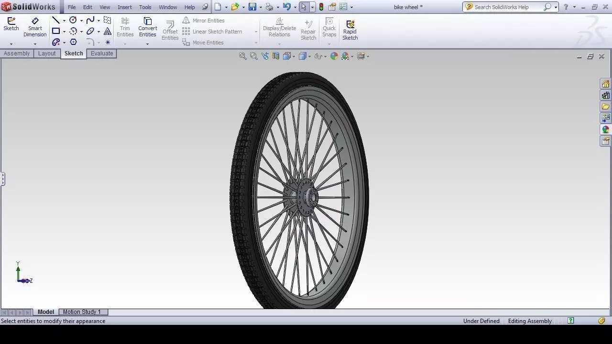Select the Point sketch tool

[x=108, y=42]
